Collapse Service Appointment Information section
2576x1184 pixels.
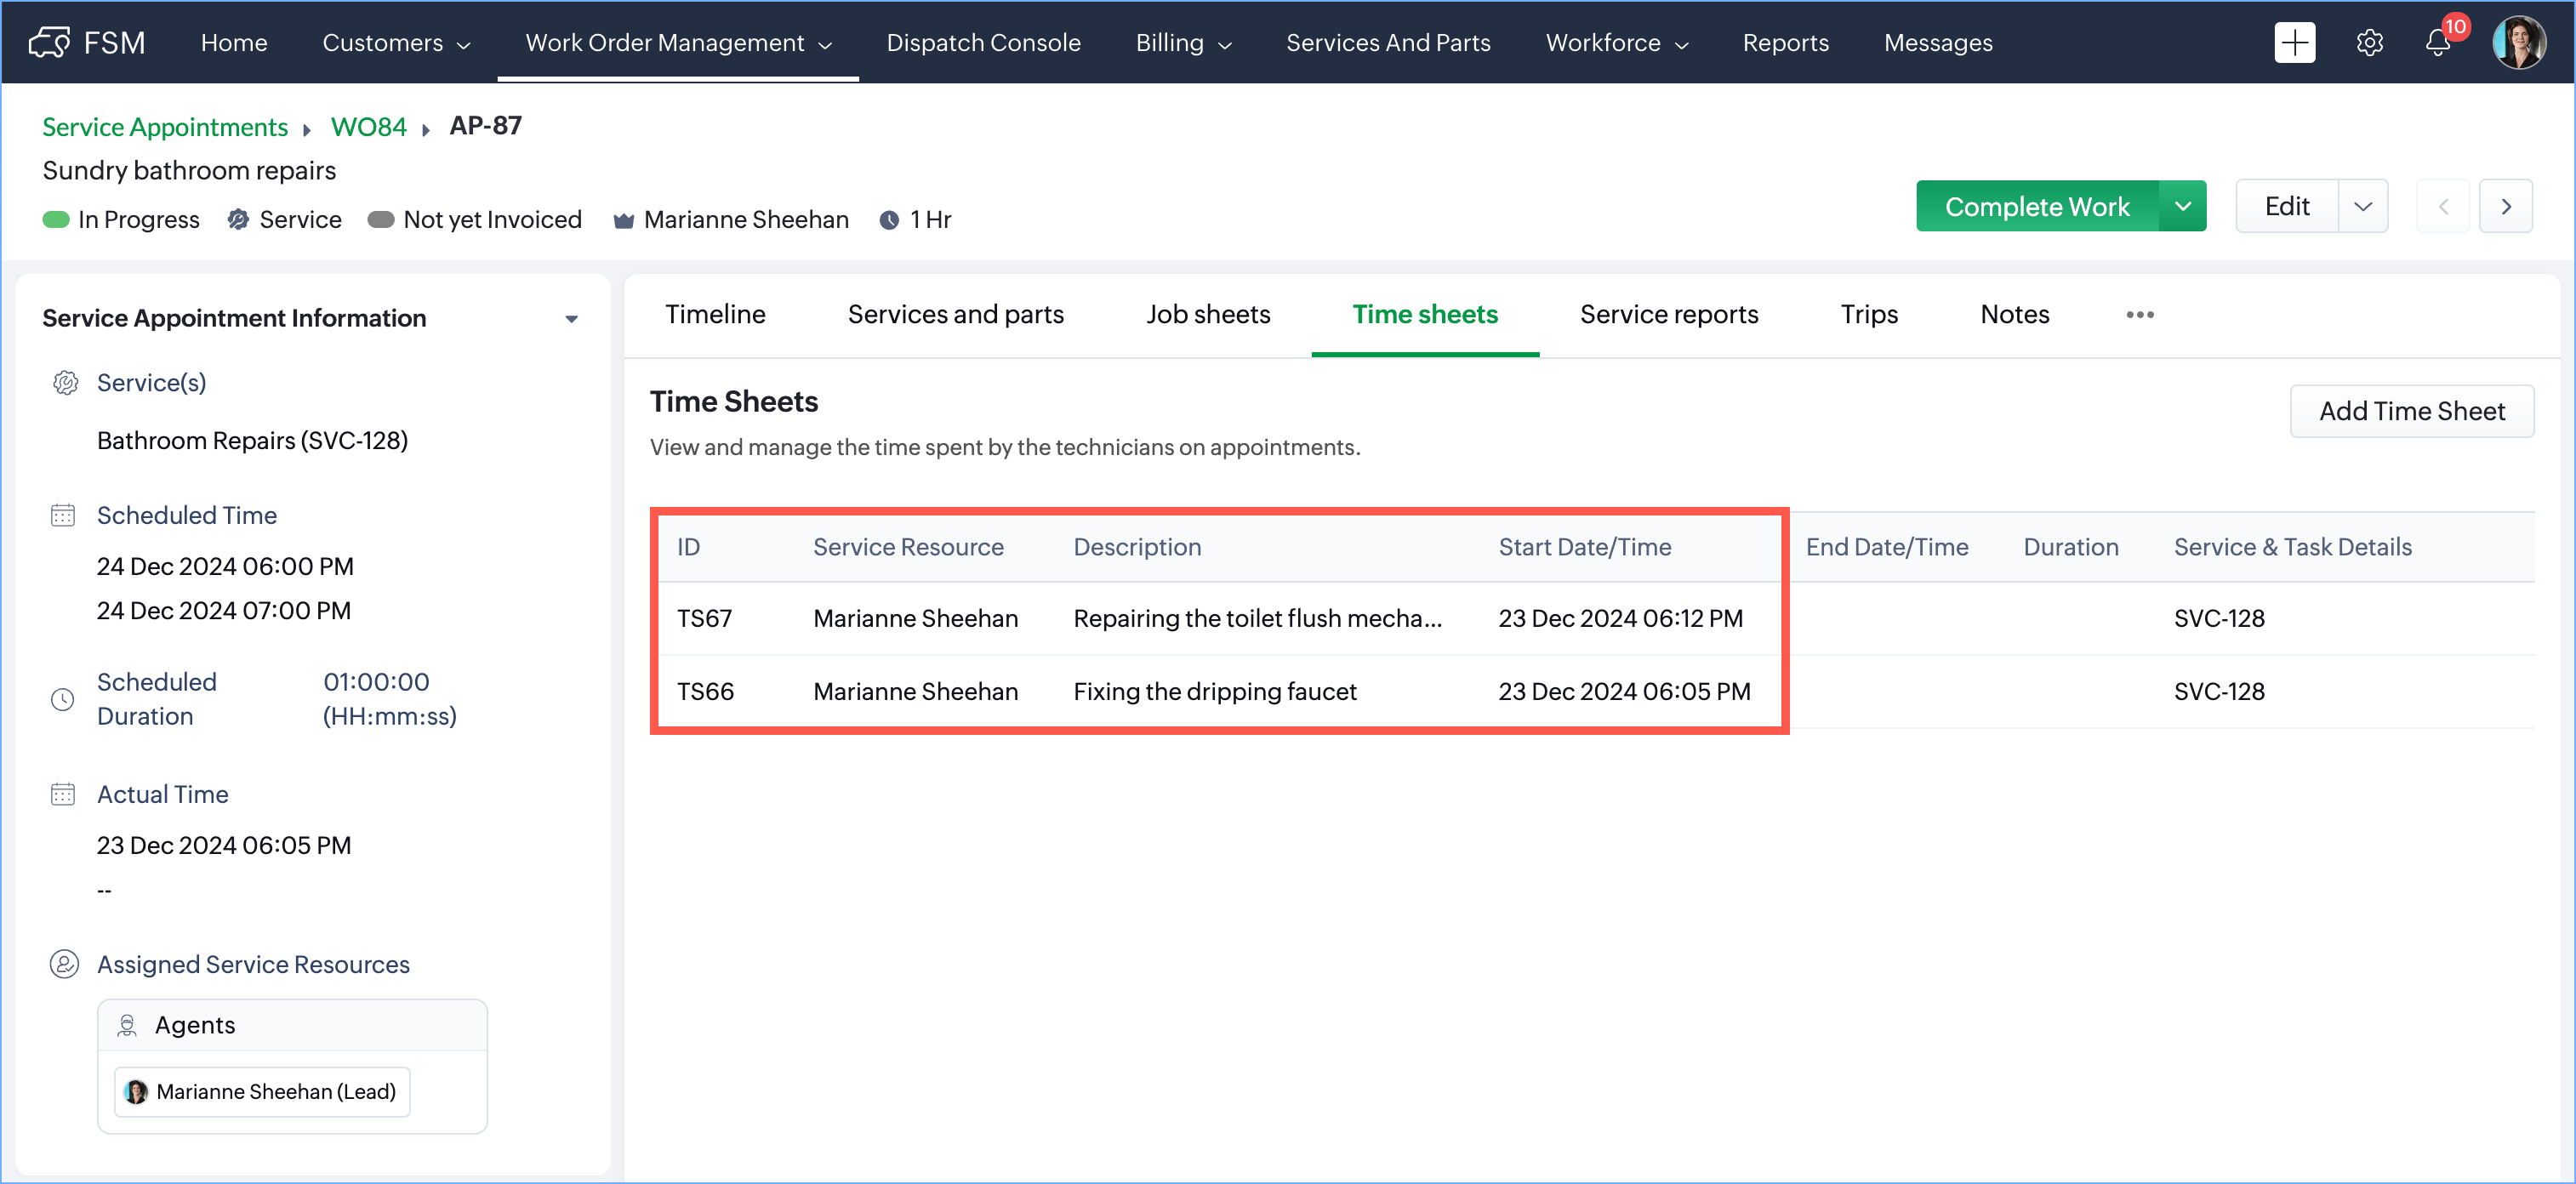click(571, 318)
